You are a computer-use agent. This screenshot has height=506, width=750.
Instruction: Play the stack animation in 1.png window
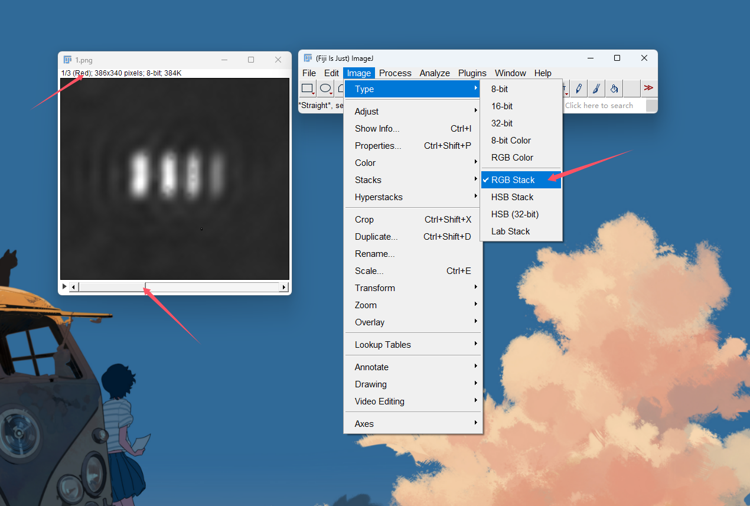(x=64, y=287)
